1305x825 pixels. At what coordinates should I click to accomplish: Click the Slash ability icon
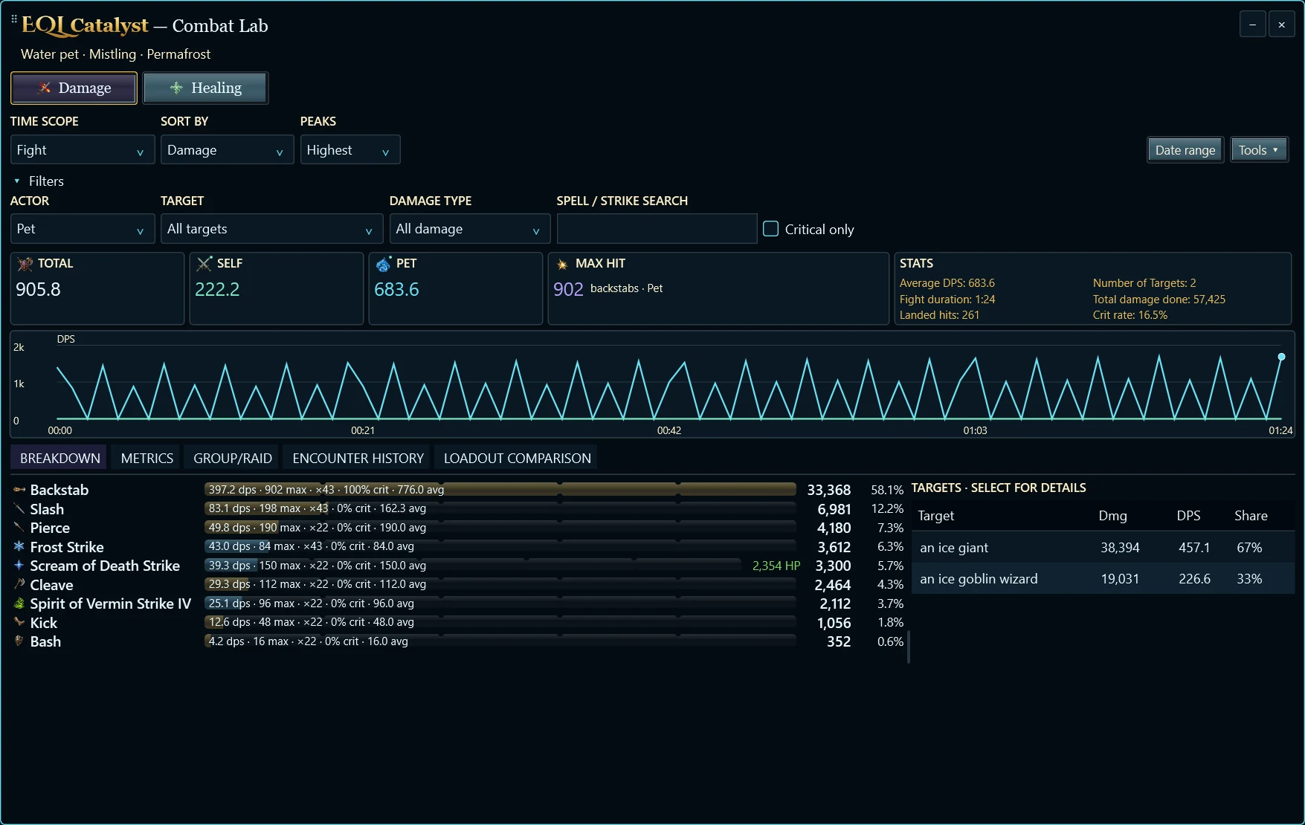19,509
